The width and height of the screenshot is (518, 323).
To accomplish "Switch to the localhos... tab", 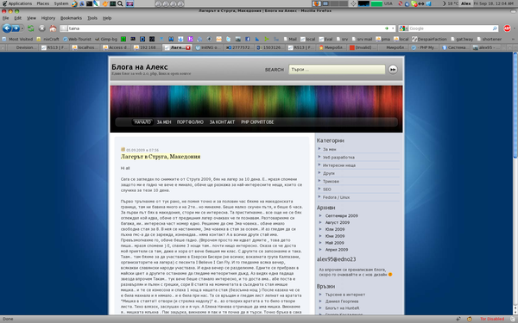I will (x=85, y=47).
